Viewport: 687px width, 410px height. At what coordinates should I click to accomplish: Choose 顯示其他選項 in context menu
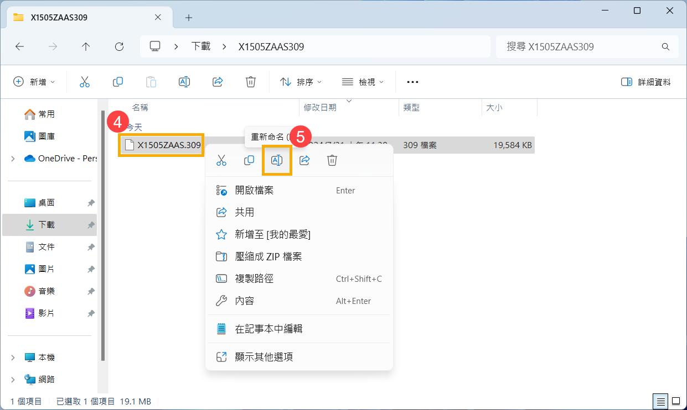pos(264,357)
